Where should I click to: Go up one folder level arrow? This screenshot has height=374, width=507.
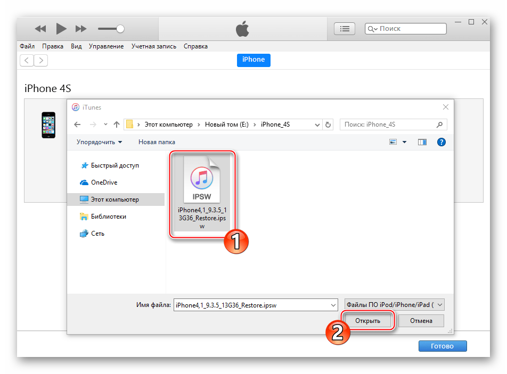click(x=116, y=124)
